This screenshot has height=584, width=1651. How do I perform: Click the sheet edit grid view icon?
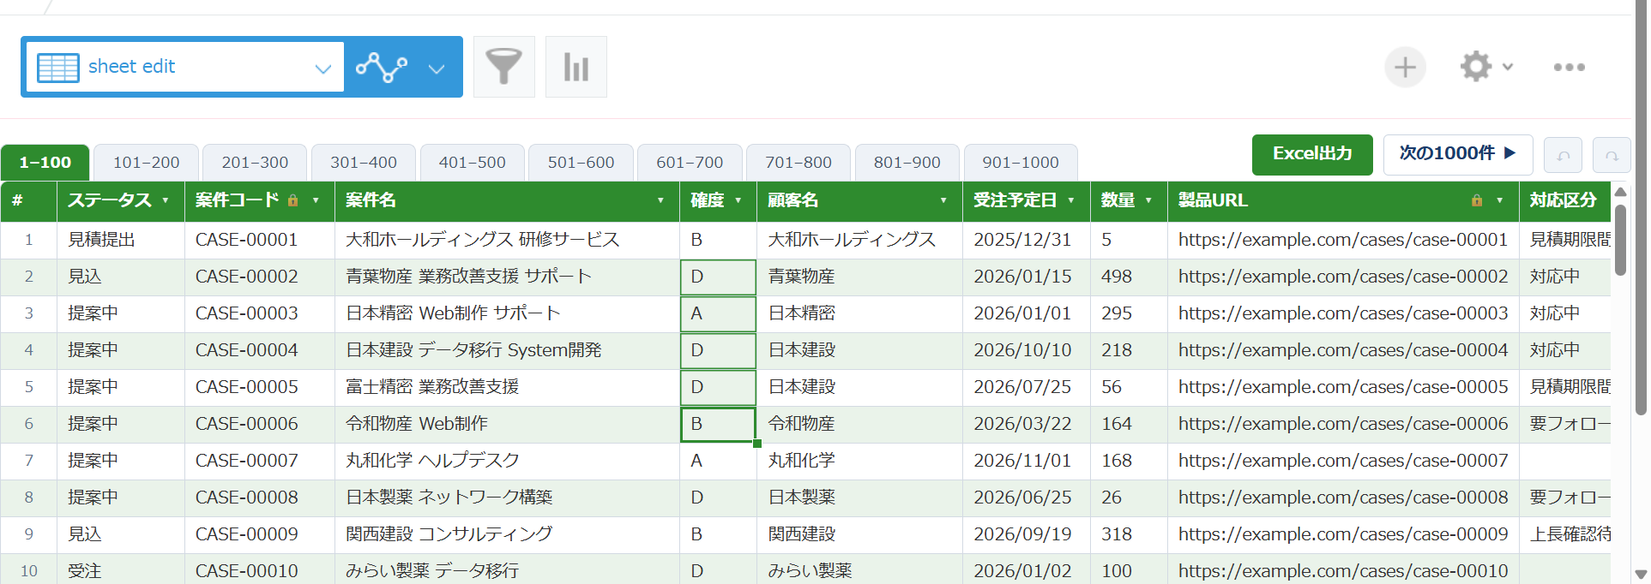58,67
